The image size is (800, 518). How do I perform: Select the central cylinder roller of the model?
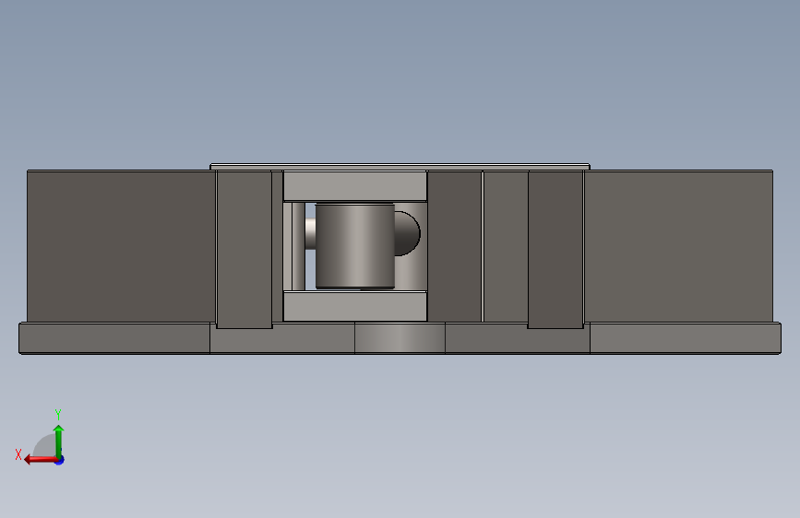(354, 246)
